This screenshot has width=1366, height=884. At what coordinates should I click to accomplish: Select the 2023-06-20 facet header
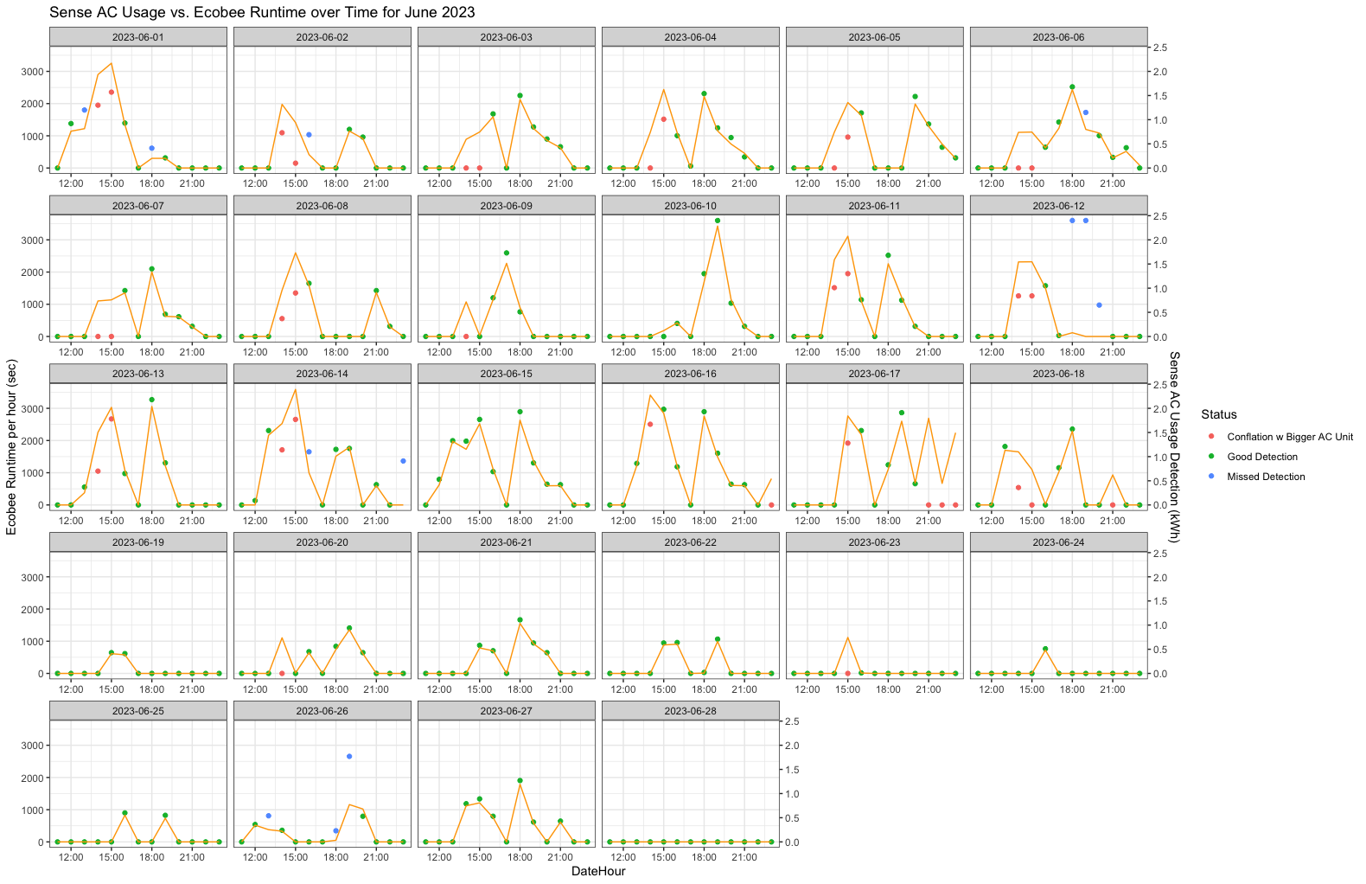[x=322, y=542]
